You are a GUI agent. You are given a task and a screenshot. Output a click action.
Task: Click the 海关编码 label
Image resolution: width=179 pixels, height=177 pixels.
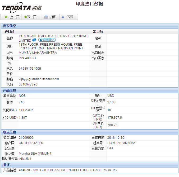click(x=10, y=138)
